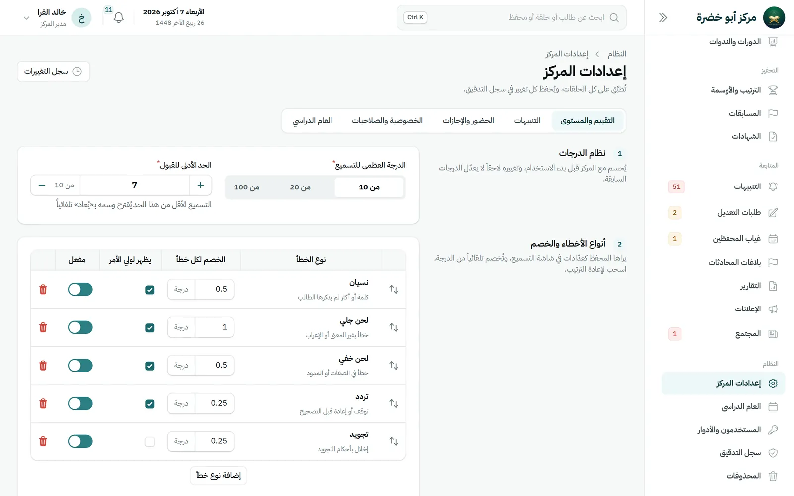Uncheck parent visibility checkbox for نسيان
794x496 pixels.
150,290
